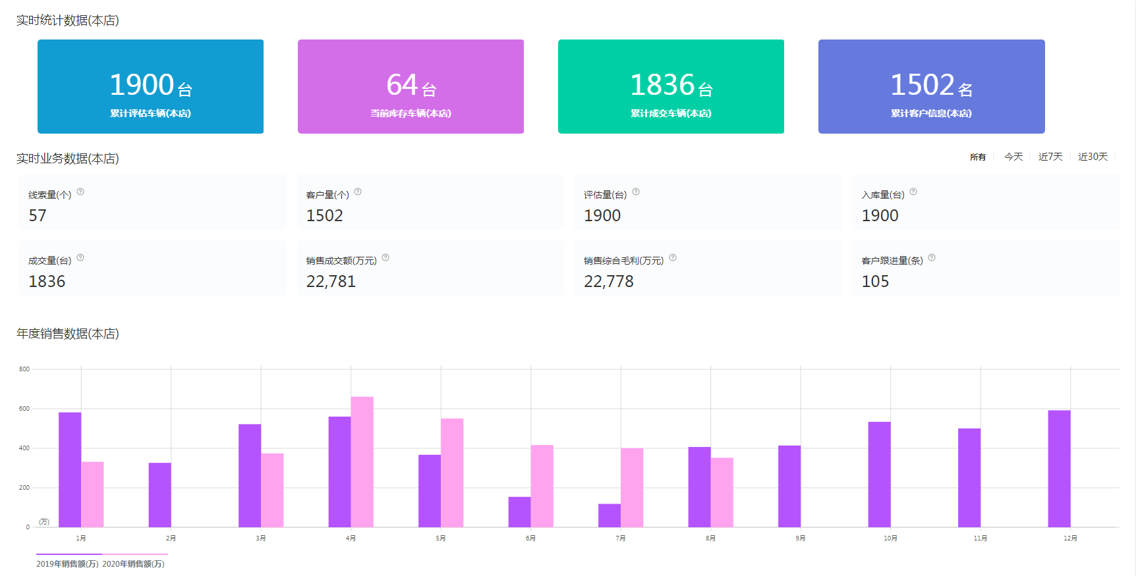Click the help icon beside 线索量(个)

(80, 192)
